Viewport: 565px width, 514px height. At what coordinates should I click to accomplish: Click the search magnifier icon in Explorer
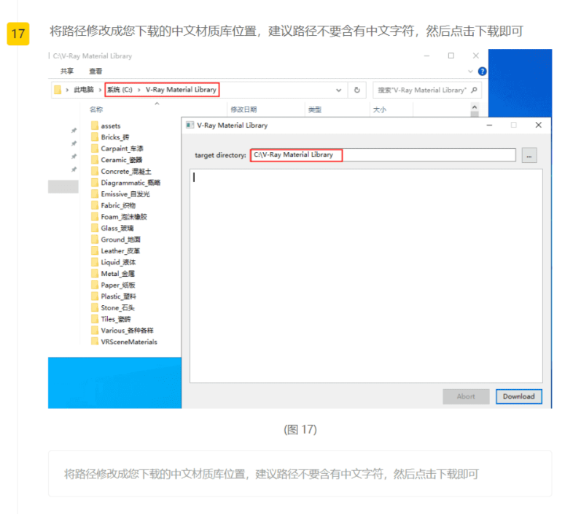(474, 90)
